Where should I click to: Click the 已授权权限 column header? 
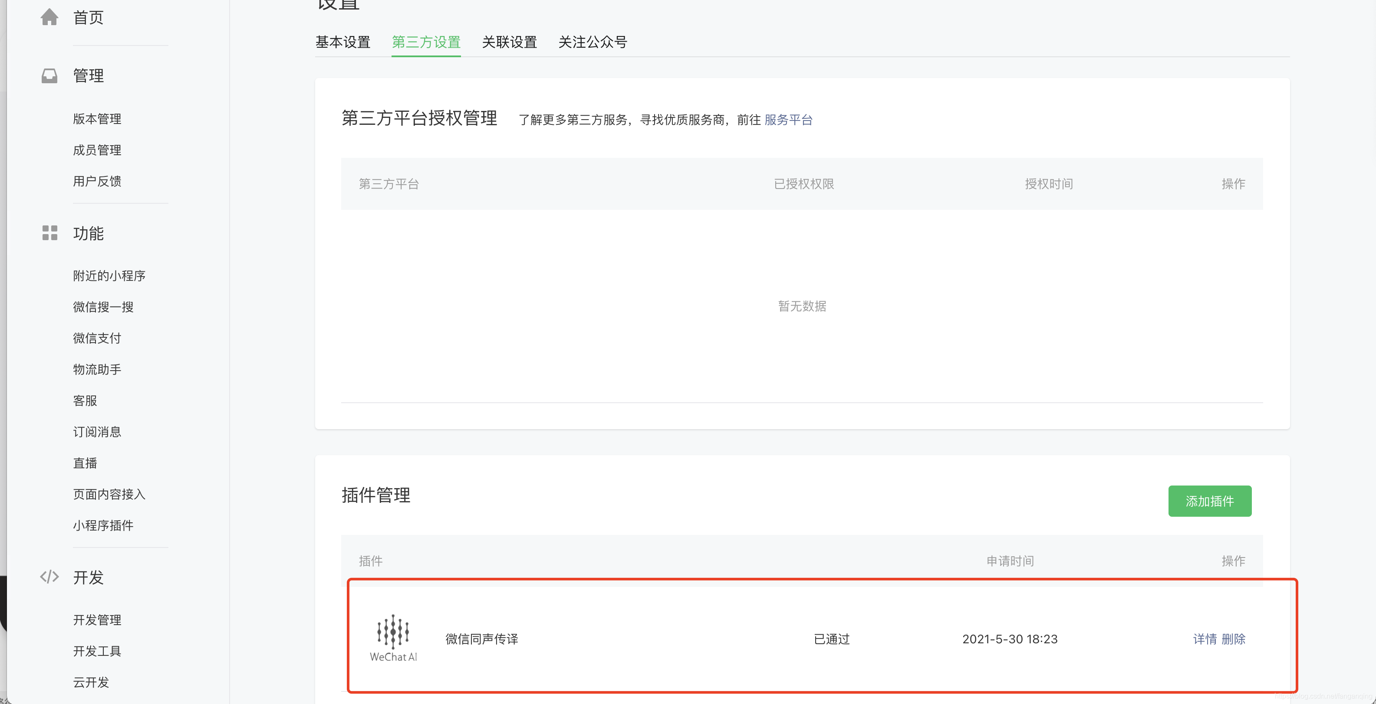click(x=804, y=184)
